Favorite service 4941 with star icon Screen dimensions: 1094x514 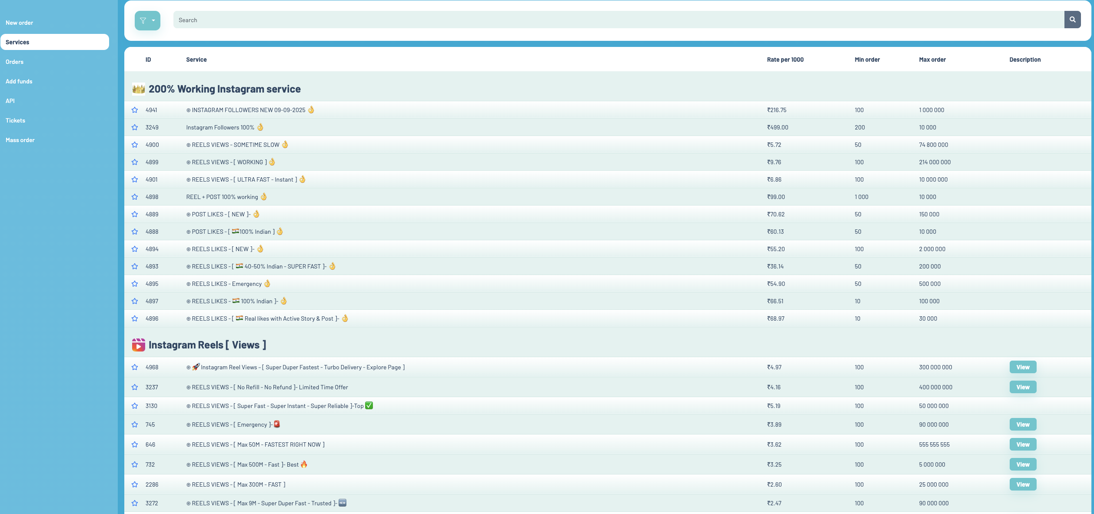(x=135, y=110)
